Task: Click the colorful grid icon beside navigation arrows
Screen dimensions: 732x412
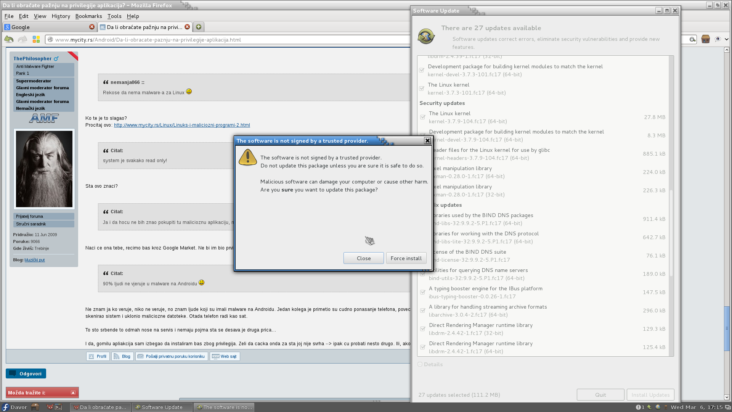Action: (x=36, y=39)
